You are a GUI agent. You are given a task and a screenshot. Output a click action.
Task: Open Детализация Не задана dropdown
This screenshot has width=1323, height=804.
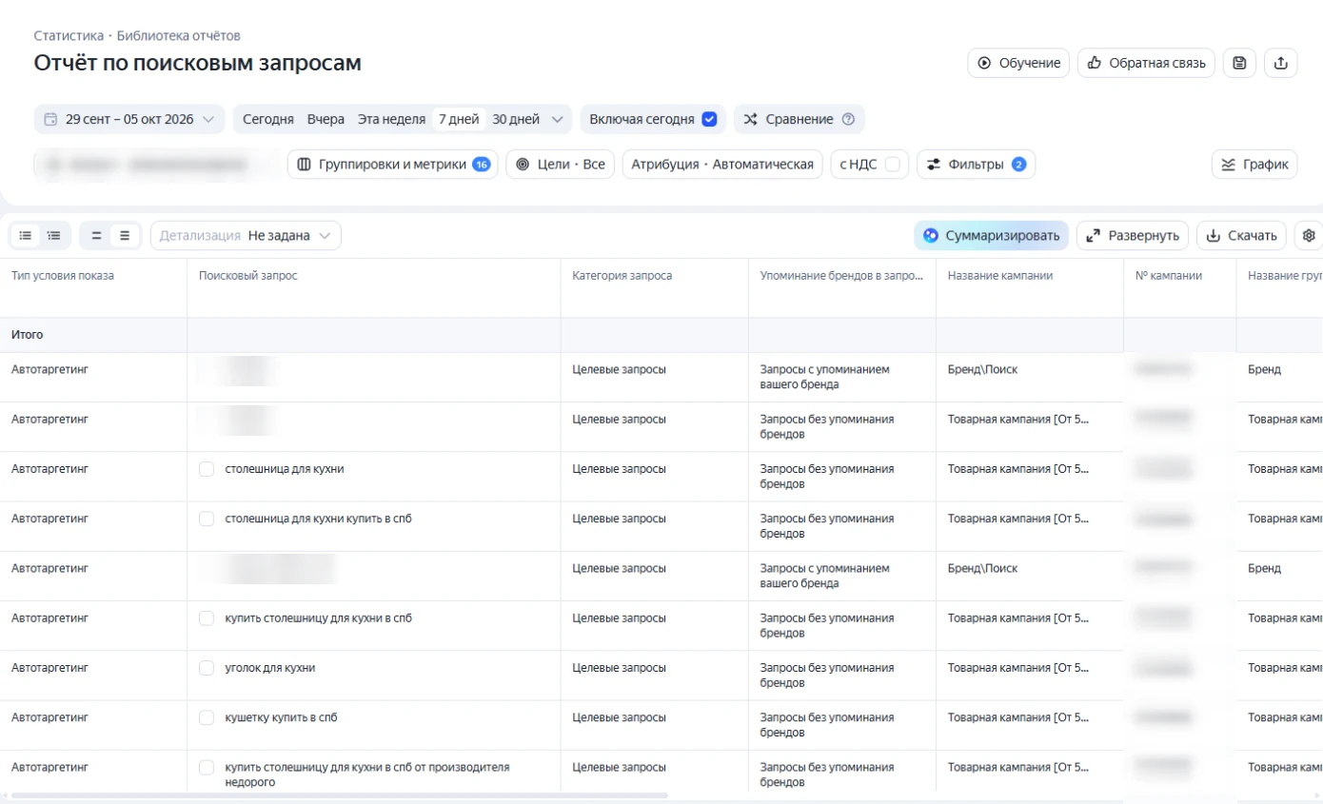coord(246,236)
